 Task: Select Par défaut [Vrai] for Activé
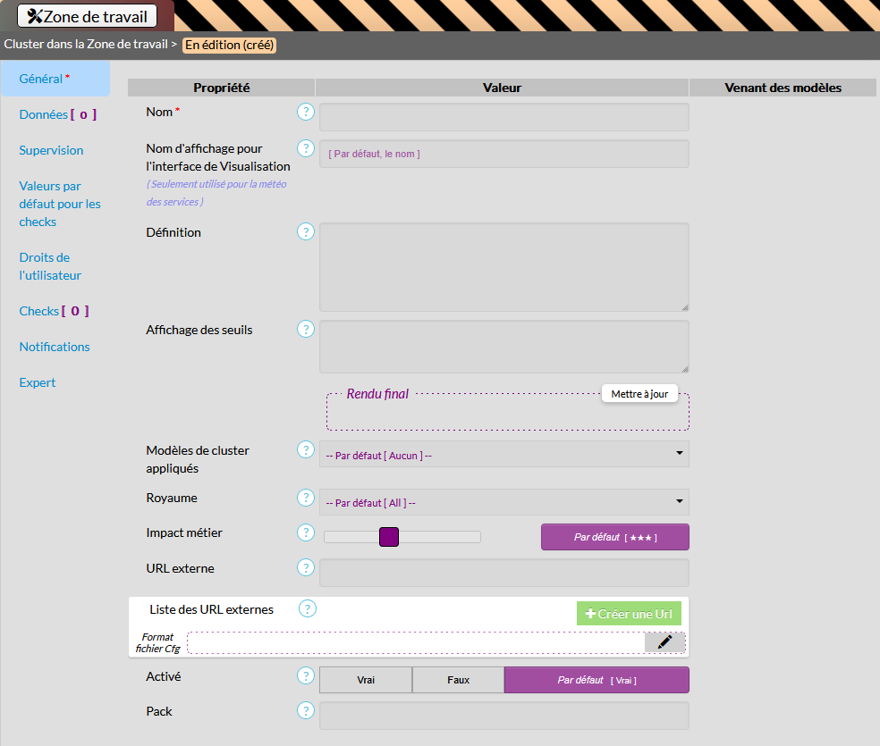tap(597, 680)
